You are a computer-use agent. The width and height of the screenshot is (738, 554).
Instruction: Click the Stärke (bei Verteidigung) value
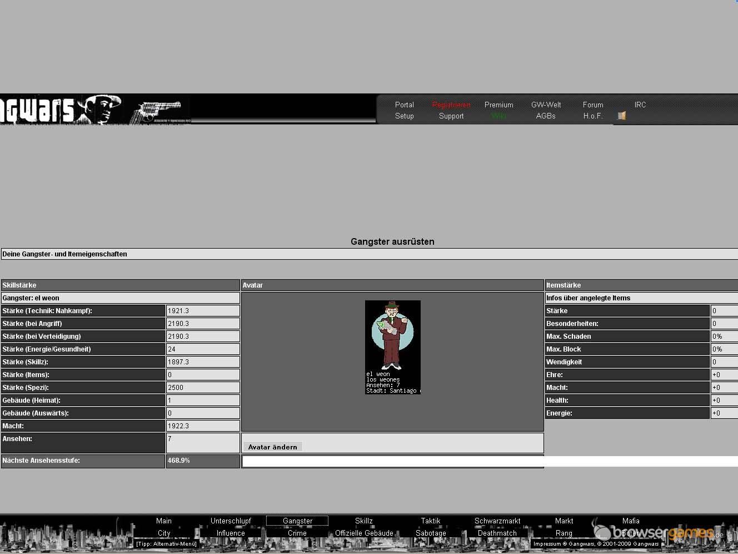[x=203, y=336]
